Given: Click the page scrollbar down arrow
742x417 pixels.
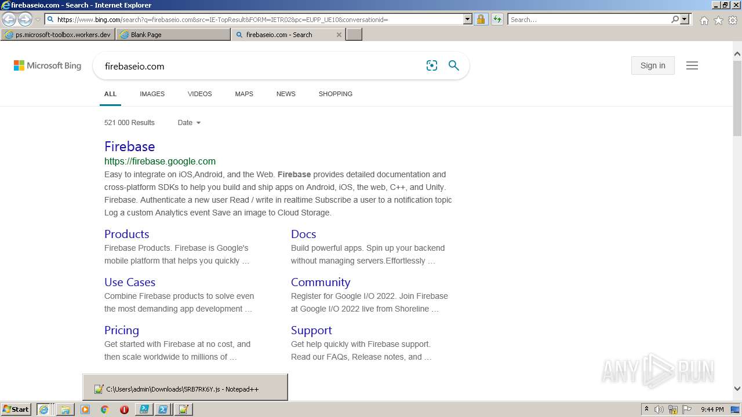Looking at the screenshot, I should coord(737,389).
